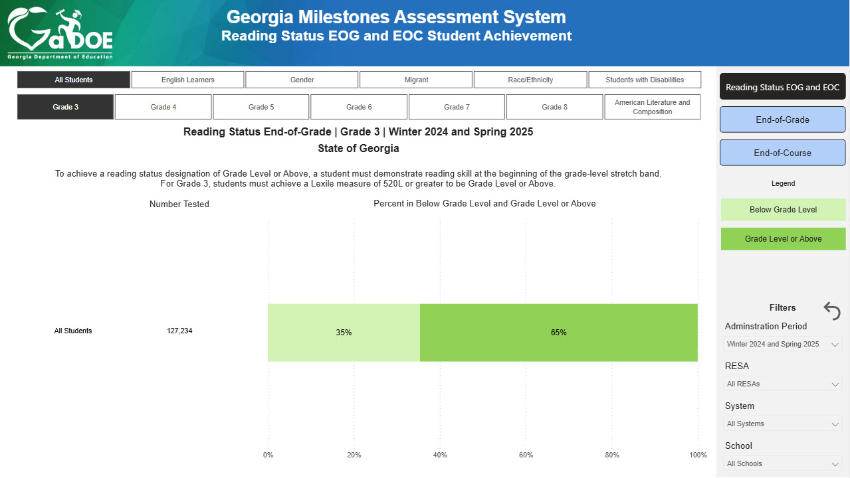Click the Grade Level or Above legend swatch
This screenshot has height=478, width=850.
pyautogui.click(x=782, y=238)
